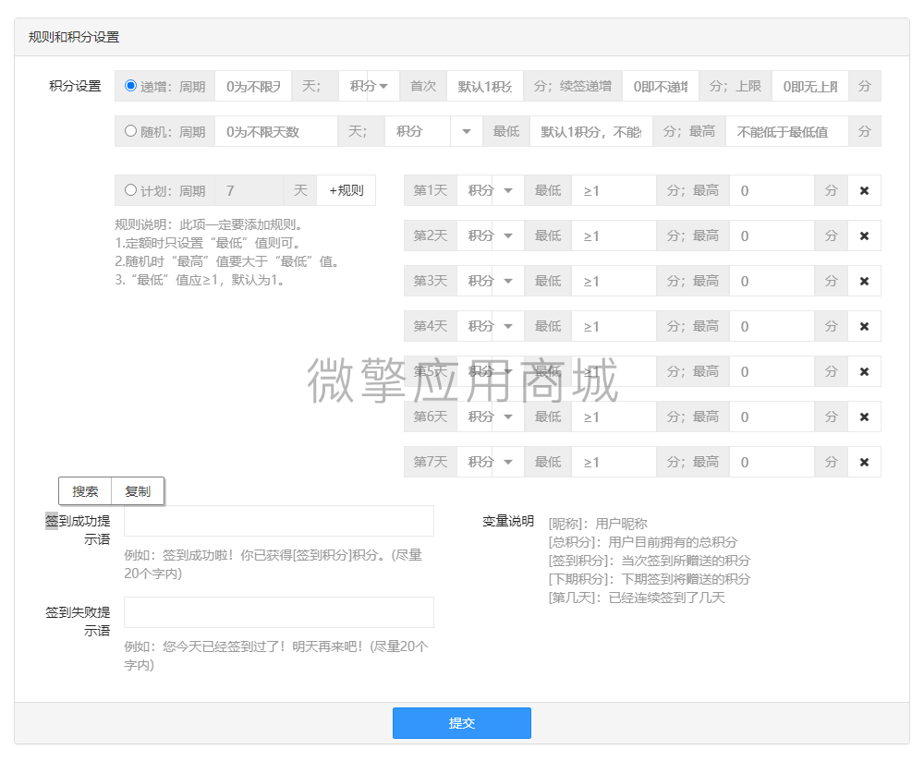Focus the 计划 周期 input showing 7
Viewport: 924px width, 761px height.
point(249,191)
